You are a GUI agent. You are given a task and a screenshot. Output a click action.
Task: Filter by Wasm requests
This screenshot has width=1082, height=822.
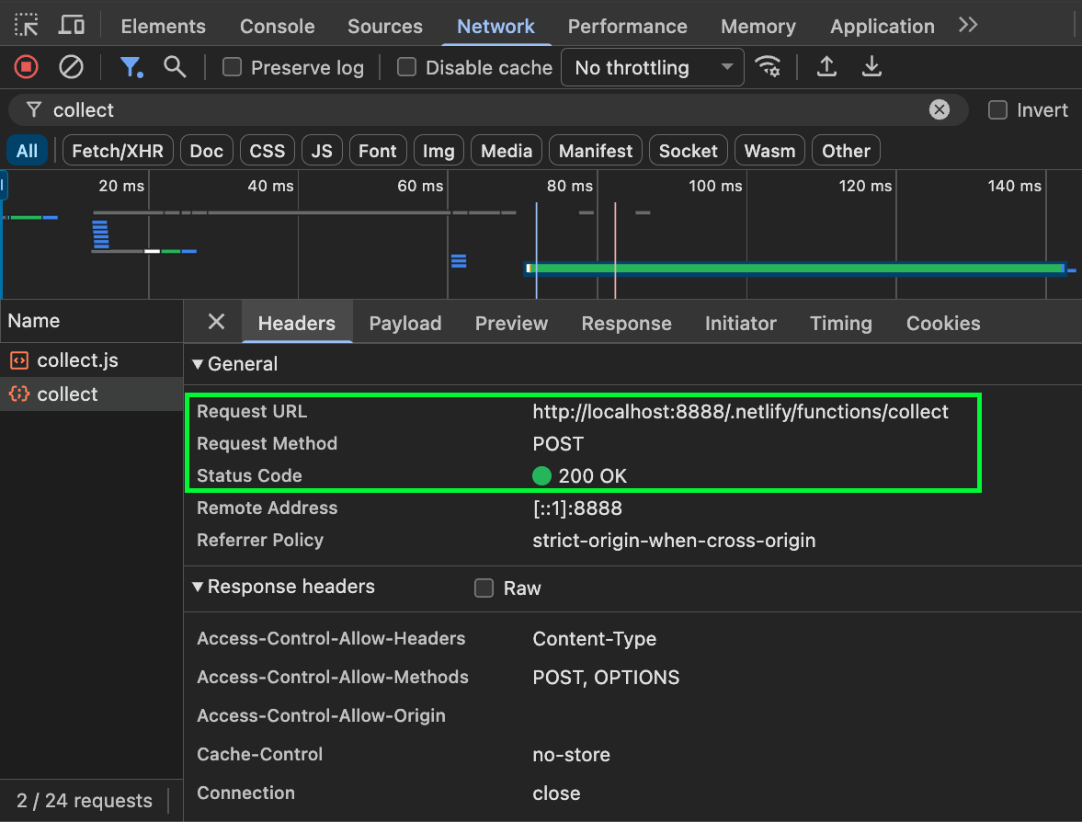769,151
